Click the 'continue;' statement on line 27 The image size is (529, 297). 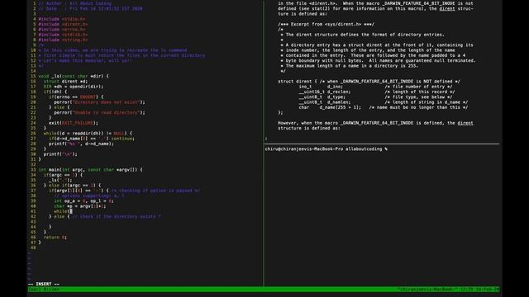tap(123, 139)
